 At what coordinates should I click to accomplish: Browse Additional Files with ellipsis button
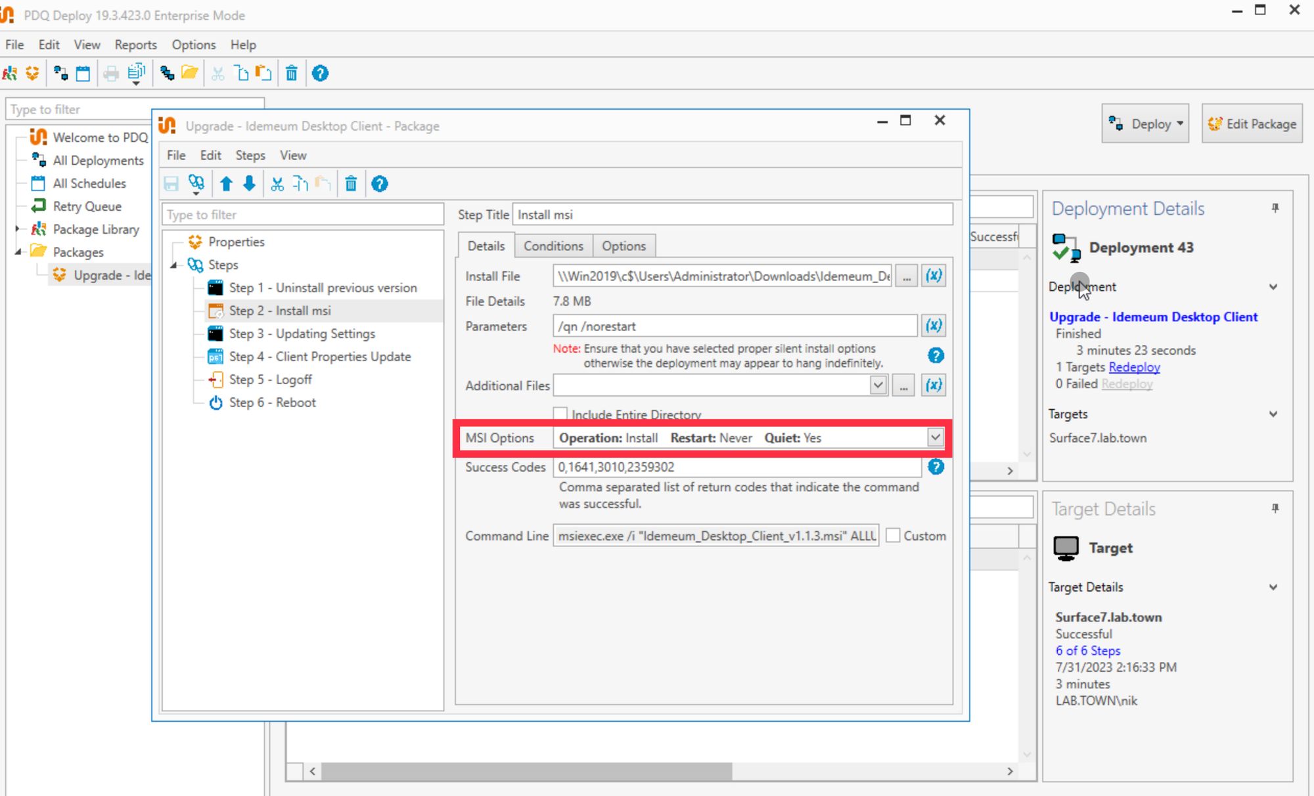click(904, 386)
